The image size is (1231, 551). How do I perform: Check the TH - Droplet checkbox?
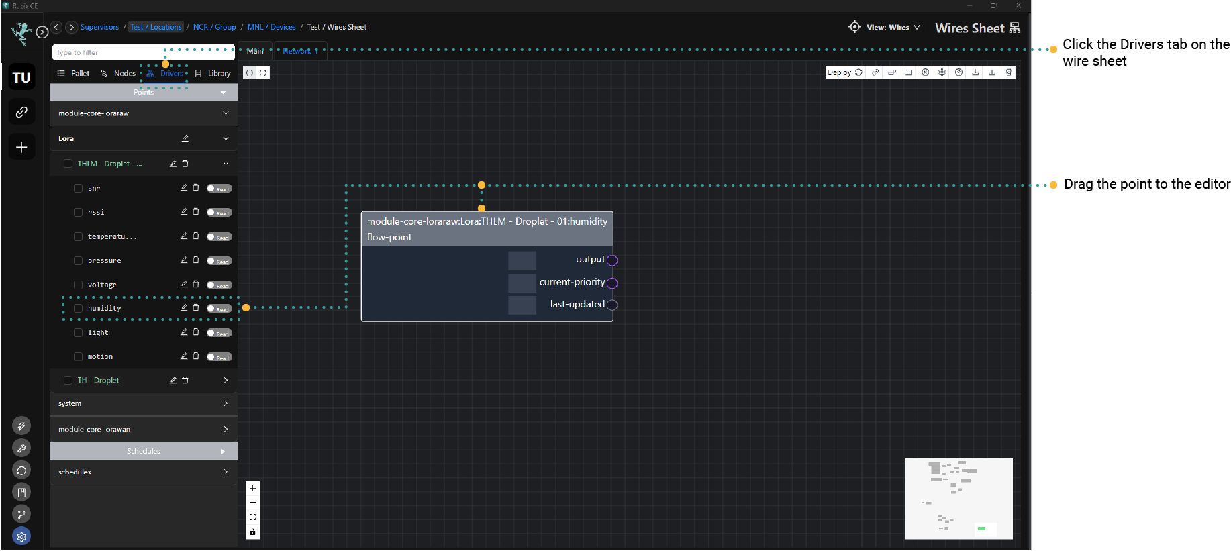pyautogui.click(x=68, y=381)
